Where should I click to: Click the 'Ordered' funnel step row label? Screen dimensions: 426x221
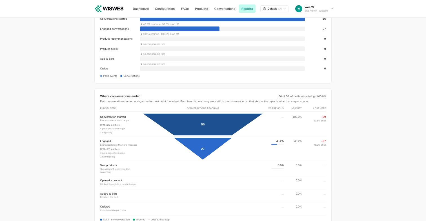(105, 207)
